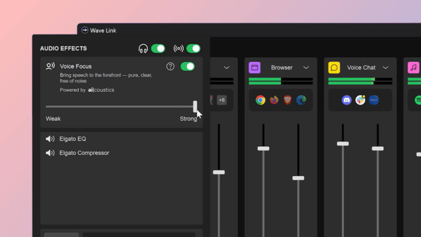The height and width of the screenshot is (237, 421).
Task: Expand the Voice Chat channel dropdown
Action: coord(386,67)
